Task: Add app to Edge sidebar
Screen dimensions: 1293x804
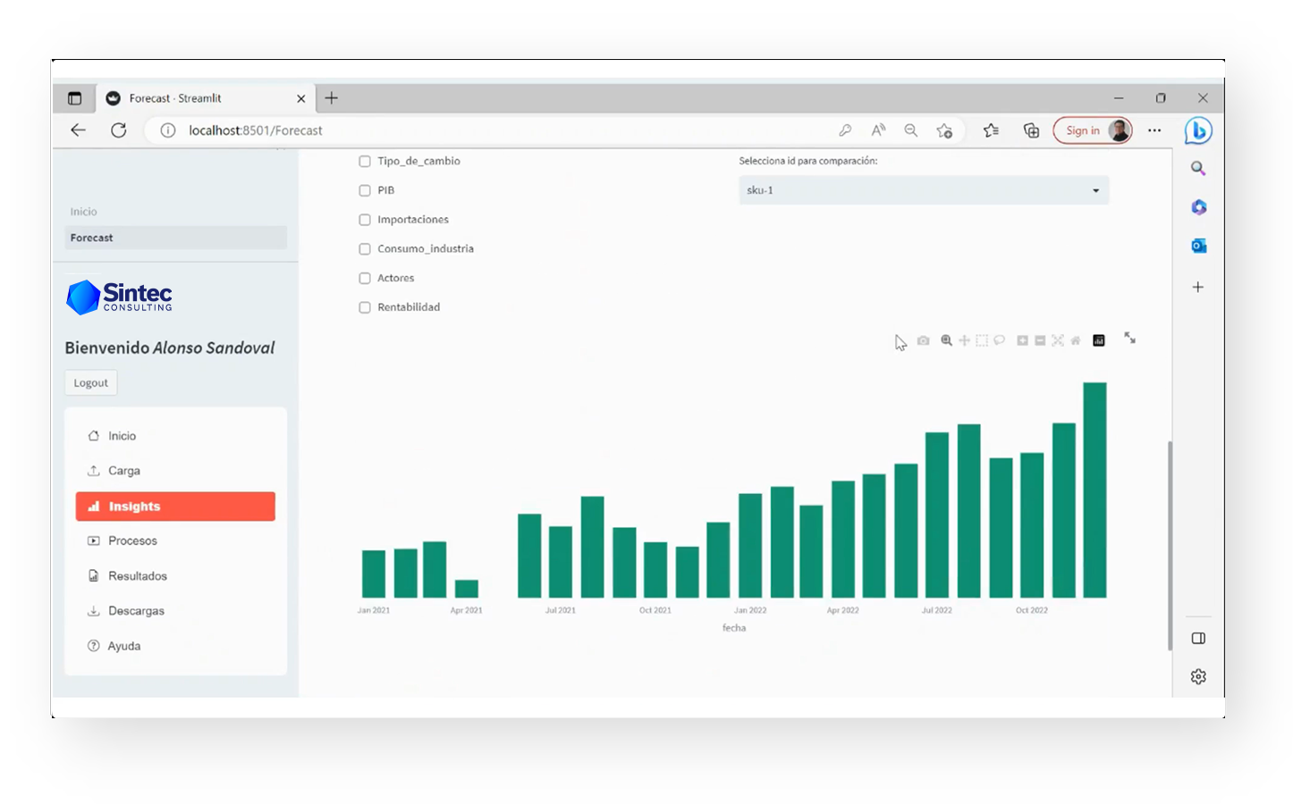Action: tap(1198, 287)
